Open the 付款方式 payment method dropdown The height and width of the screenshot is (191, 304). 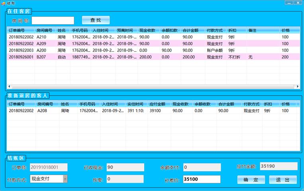click(x=65, y=179)
